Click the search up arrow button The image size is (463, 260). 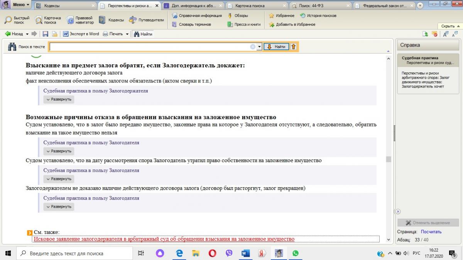point(293,47)
